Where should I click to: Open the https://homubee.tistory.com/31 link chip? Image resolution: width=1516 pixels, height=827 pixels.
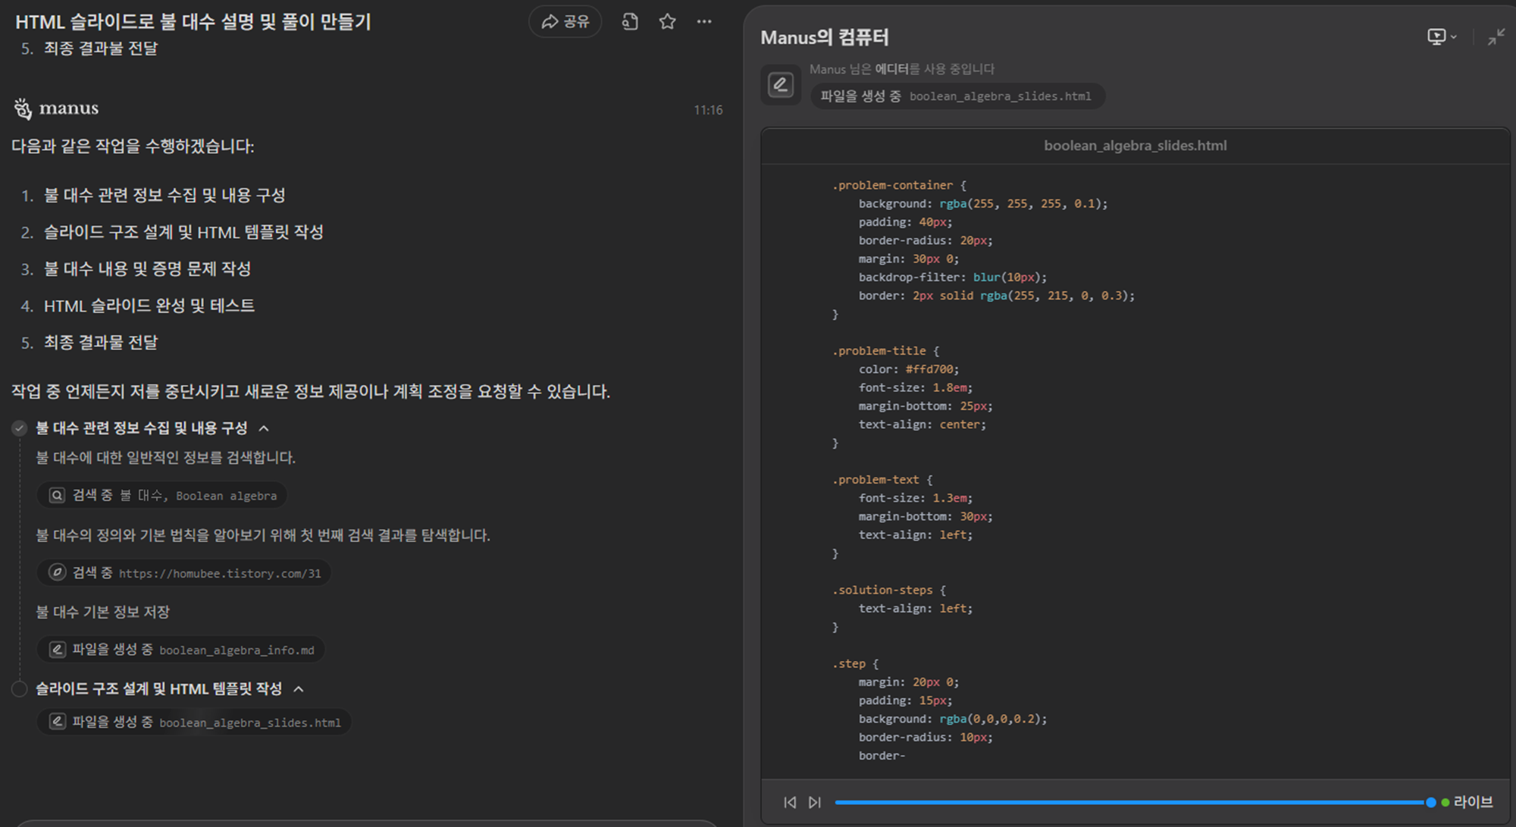coord(184,572)
